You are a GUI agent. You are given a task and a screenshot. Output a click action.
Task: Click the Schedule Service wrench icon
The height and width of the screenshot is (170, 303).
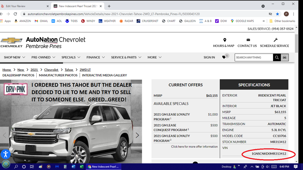[275, 40]
